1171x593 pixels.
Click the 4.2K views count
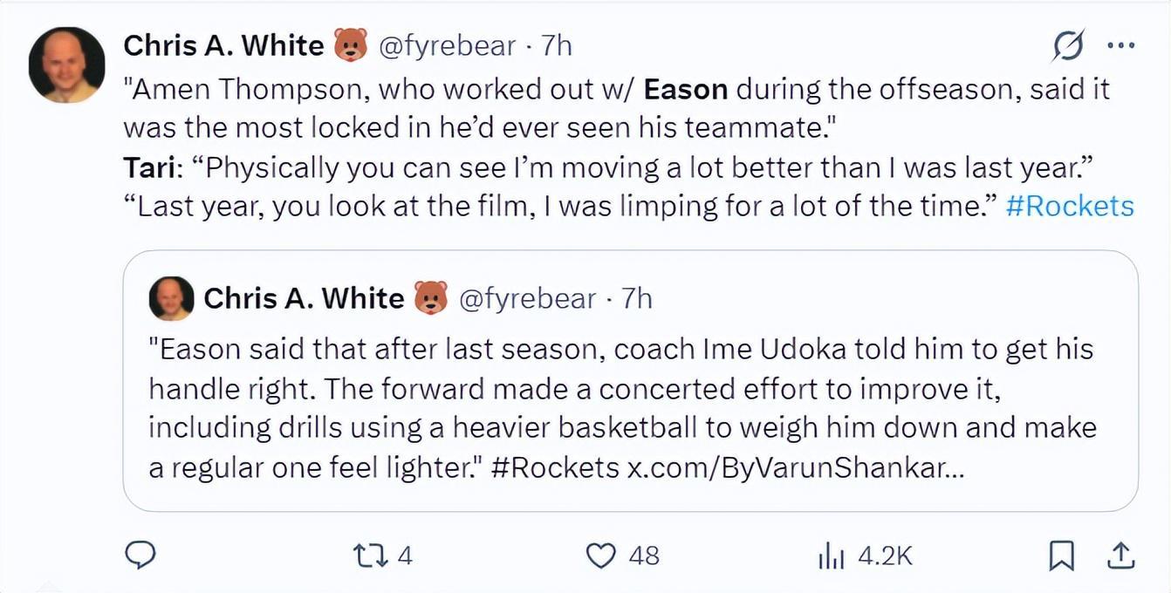(886, 556)
